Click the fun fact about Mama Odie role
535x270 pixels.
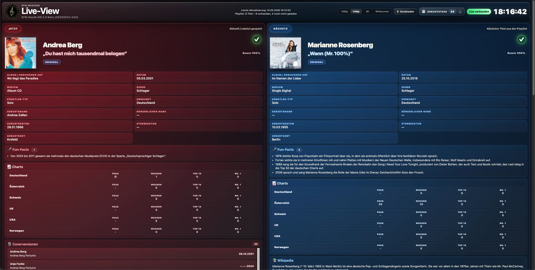coord(349,172)
